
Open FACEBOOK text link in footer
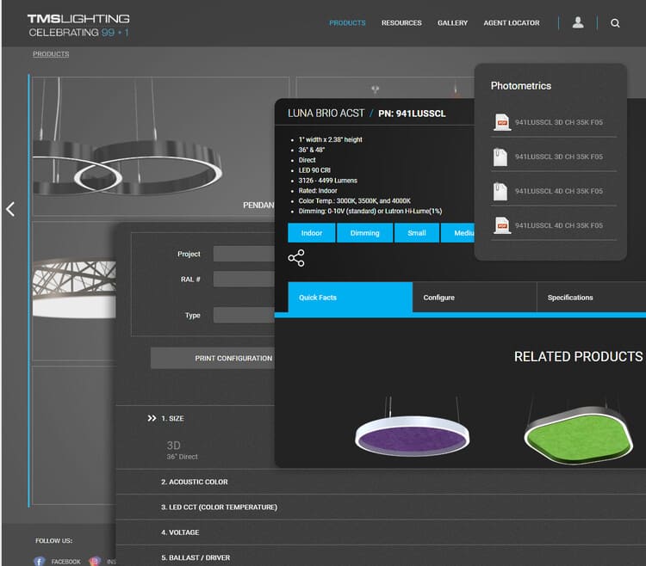click(x=66, y=562)
